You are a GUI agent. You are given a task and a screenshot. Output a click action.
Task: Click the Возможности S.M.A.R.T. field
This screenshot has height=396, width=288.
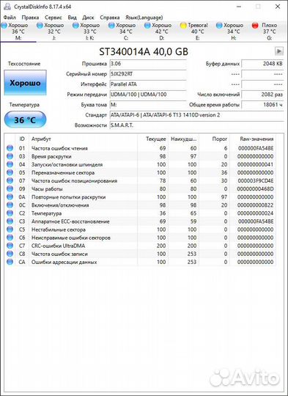click(196, 125)
